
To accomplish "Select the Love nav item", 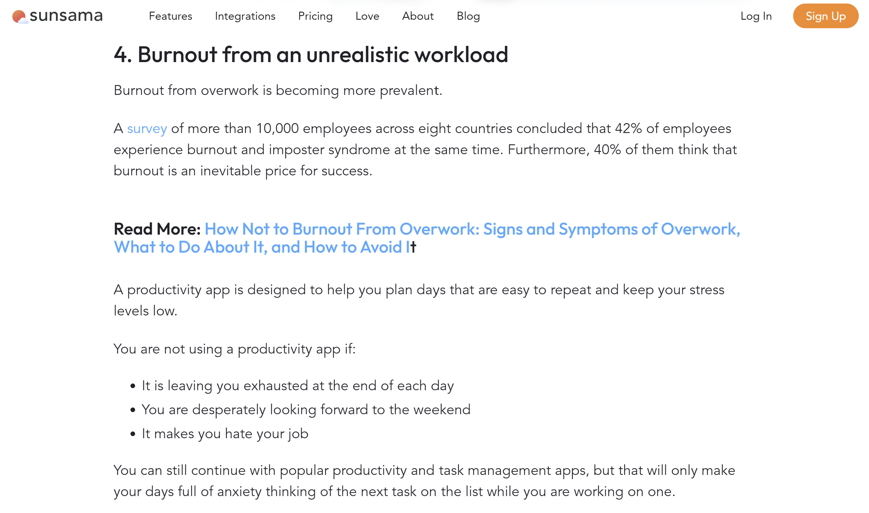I will [x=367, y=16].
